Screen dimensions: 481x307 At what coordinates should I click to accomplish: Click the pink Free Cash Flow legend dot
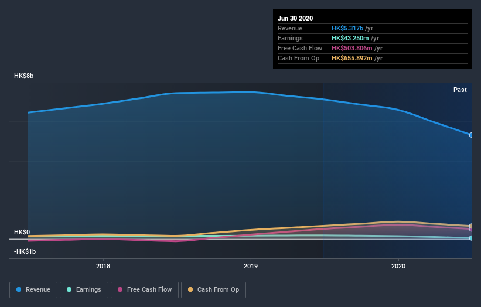coord(120,289)
